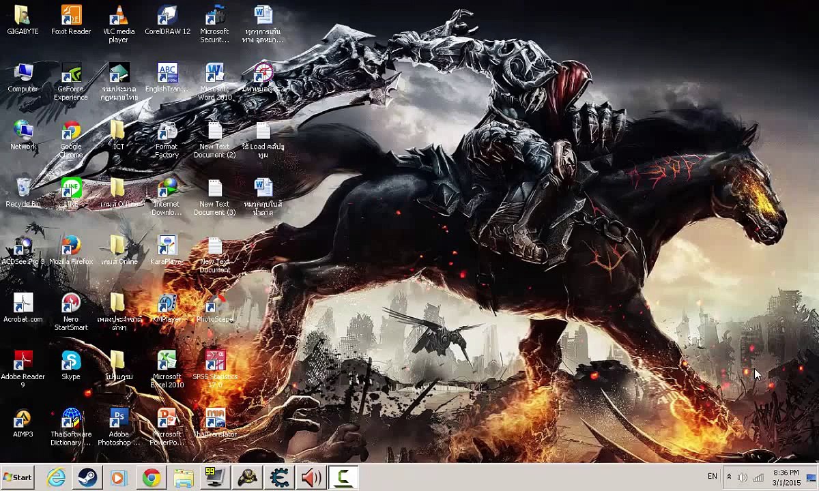Image resolution: width=819 pixels, height=491 pixels.
Task: Launch Format Factory shortcut
Action: [167, 139]
